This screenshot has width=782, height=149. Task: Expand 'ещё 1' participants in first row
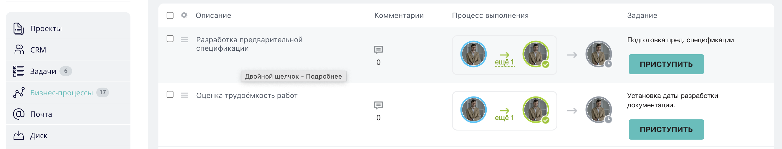[x=504, y=62]
